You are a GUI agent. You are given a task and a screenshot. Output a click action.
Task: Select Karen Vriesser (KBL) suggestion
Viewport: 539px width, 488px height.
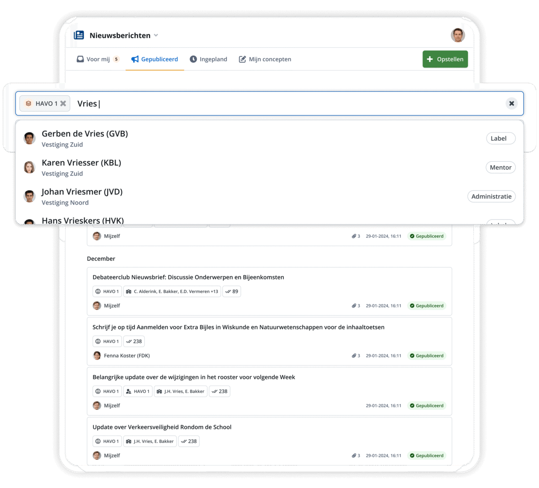pyautogui.click(x=81, y=163)
